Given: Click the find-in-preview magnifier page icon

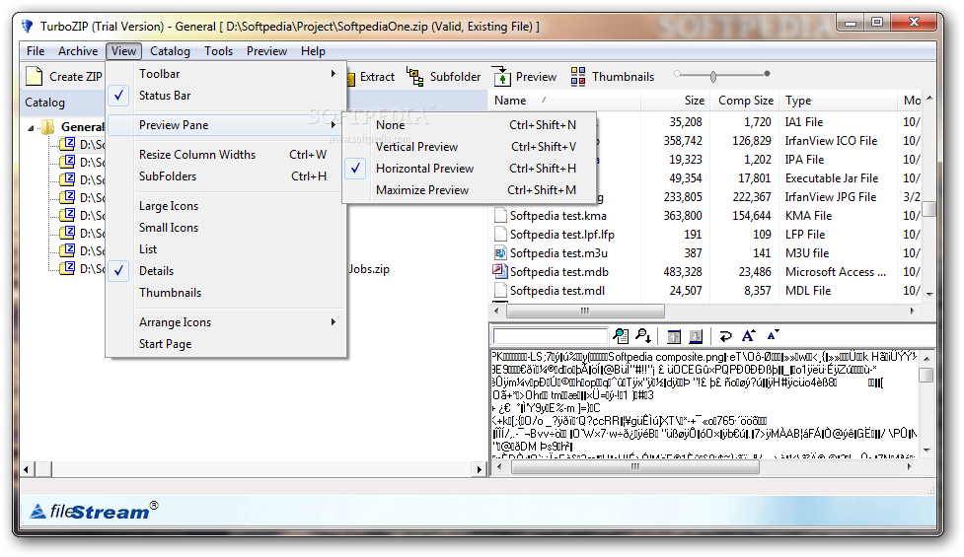Looking at the screenshot, I should [x=621, y=336].
